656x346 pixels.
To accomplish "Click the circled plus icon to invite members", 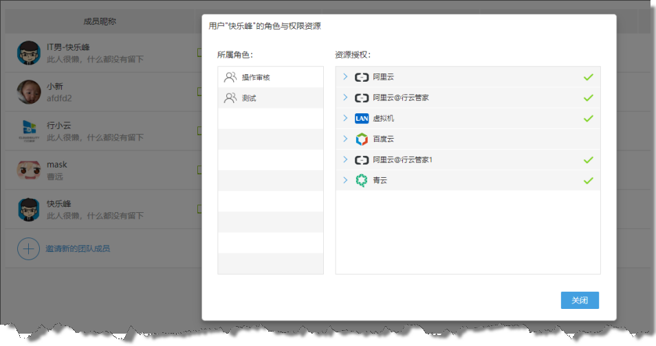I will [x=28, y=249].
